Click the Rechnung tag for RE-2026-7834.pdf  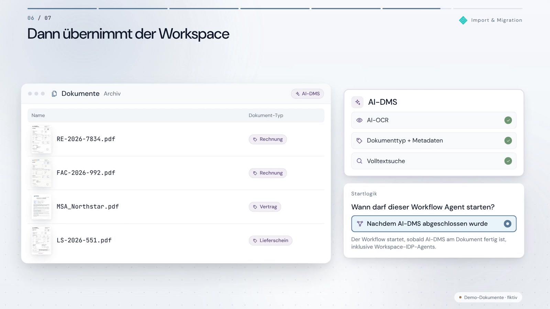tap(268, 139)
